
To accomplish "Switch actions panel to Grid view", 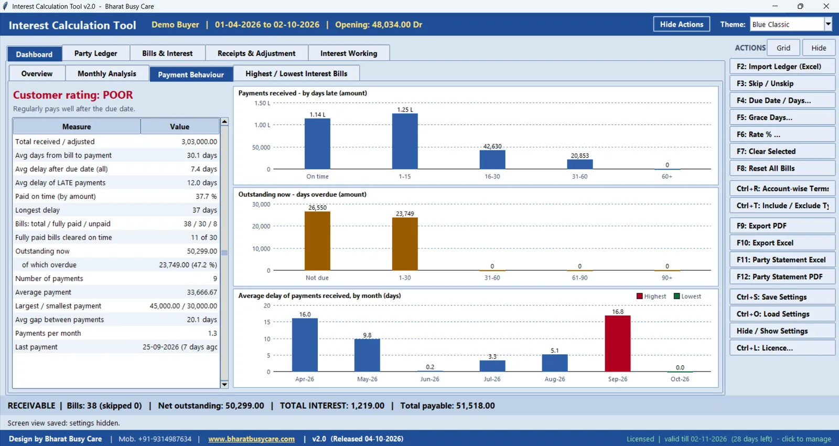I will [783, 48].
